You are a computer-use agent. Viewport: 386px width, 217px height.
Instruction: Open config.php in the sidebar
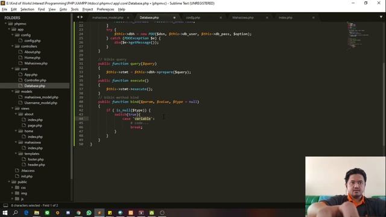point(32,40)
